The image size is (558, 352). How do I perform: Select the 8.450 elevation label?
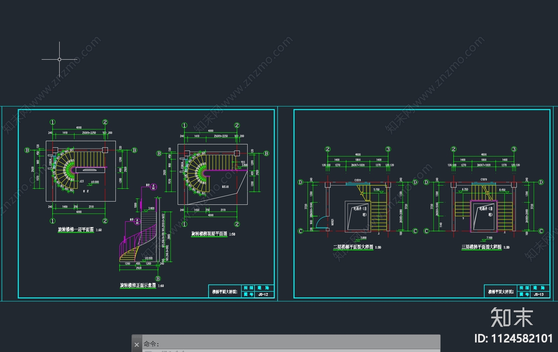click(x=502, y=190)
